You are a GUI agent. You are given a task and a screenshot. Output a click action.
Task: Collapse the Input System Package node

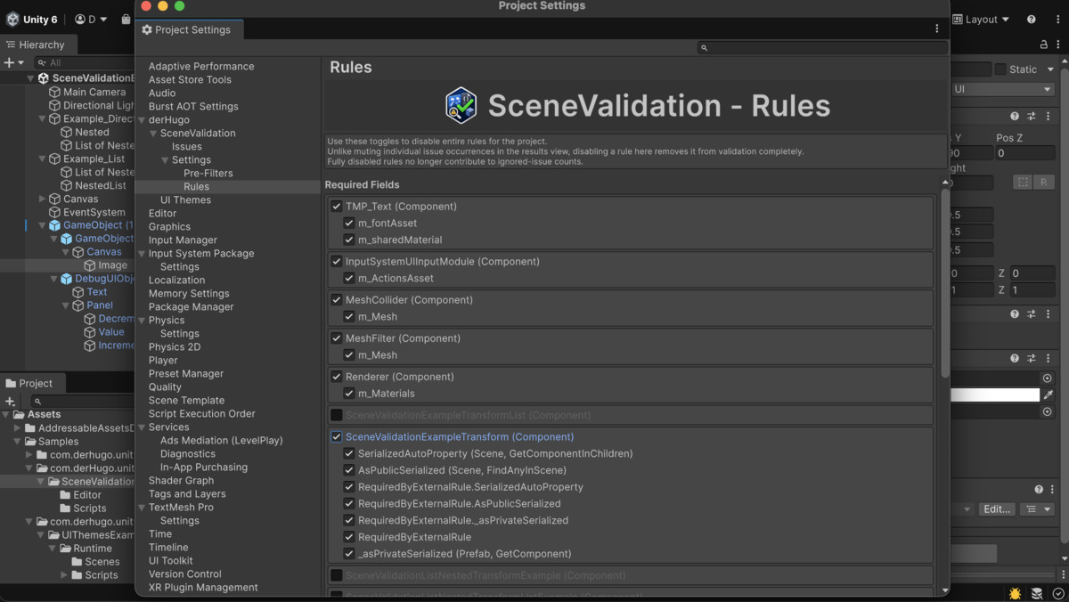pyautogui.click(x=142, y=253)
